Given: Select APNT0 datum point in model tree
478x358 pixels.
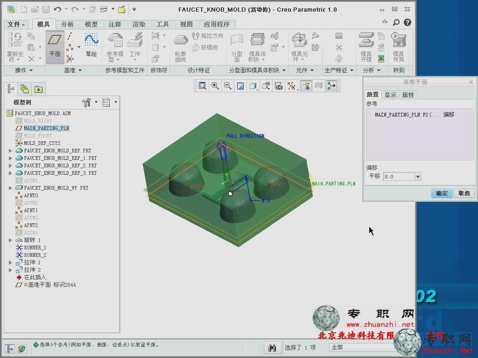Looking at the screenshot, I should [31, 195].
